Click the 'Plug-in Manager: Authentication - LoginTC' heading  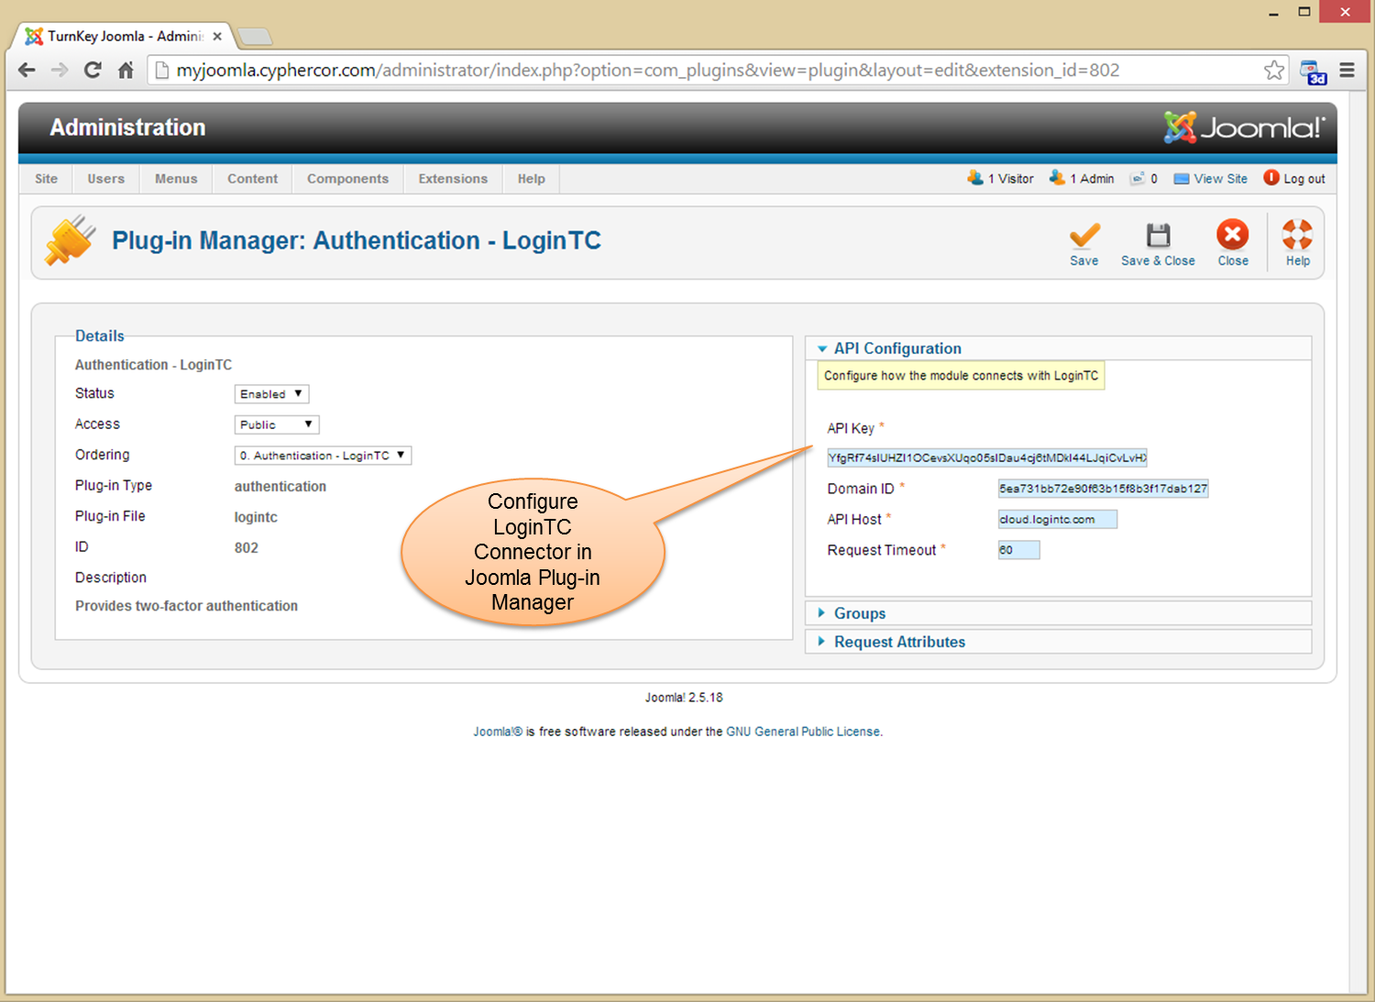(357, 240)
